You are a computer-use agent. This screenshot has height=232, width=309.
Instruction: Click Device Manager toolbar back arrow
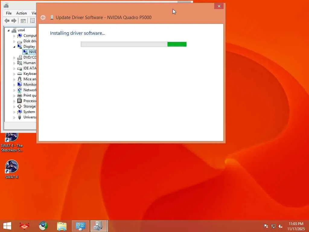7,21
